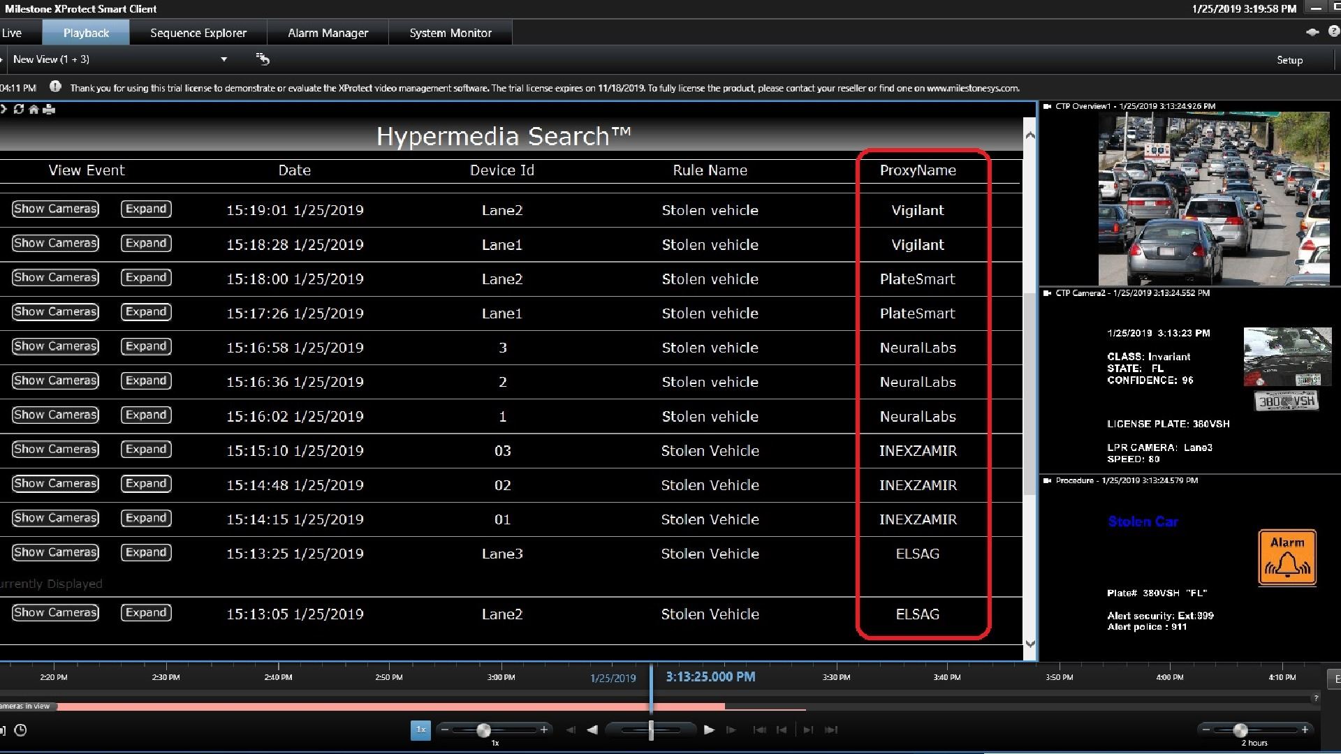The width and height of the screenshot is (1341, 754).
Task: Open the Alarm Manager tab
Action: pyautogui.click(x=328, y=33)
